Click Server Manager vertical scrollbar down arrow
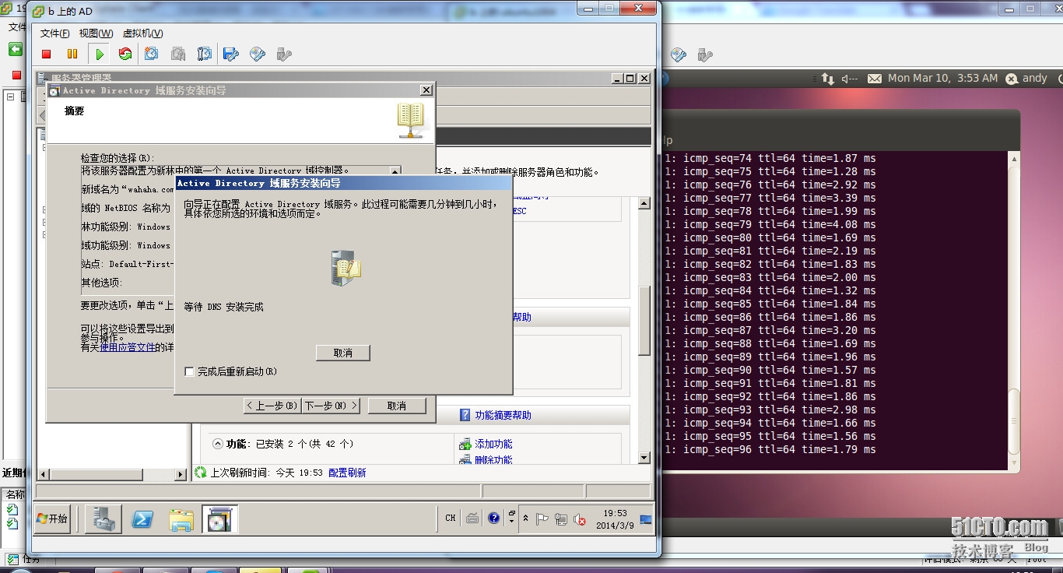The image size is (1063, 573). (644, 458)
